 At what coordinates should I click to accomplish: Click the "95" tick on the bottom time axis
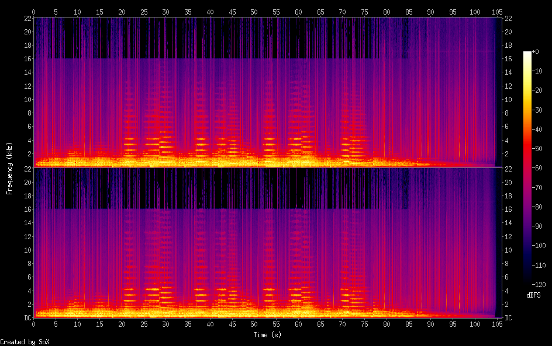453,324
